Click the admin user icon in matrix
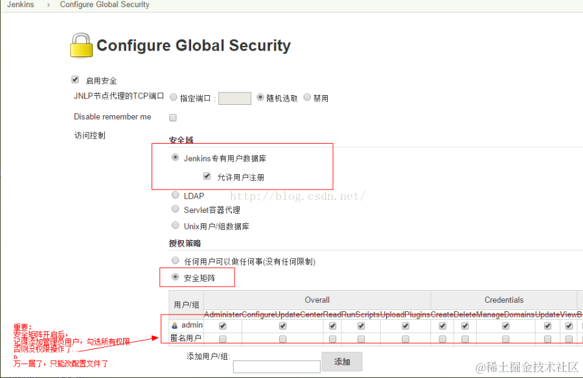Viewport: 583px width, 378px height. click(174, 326)
